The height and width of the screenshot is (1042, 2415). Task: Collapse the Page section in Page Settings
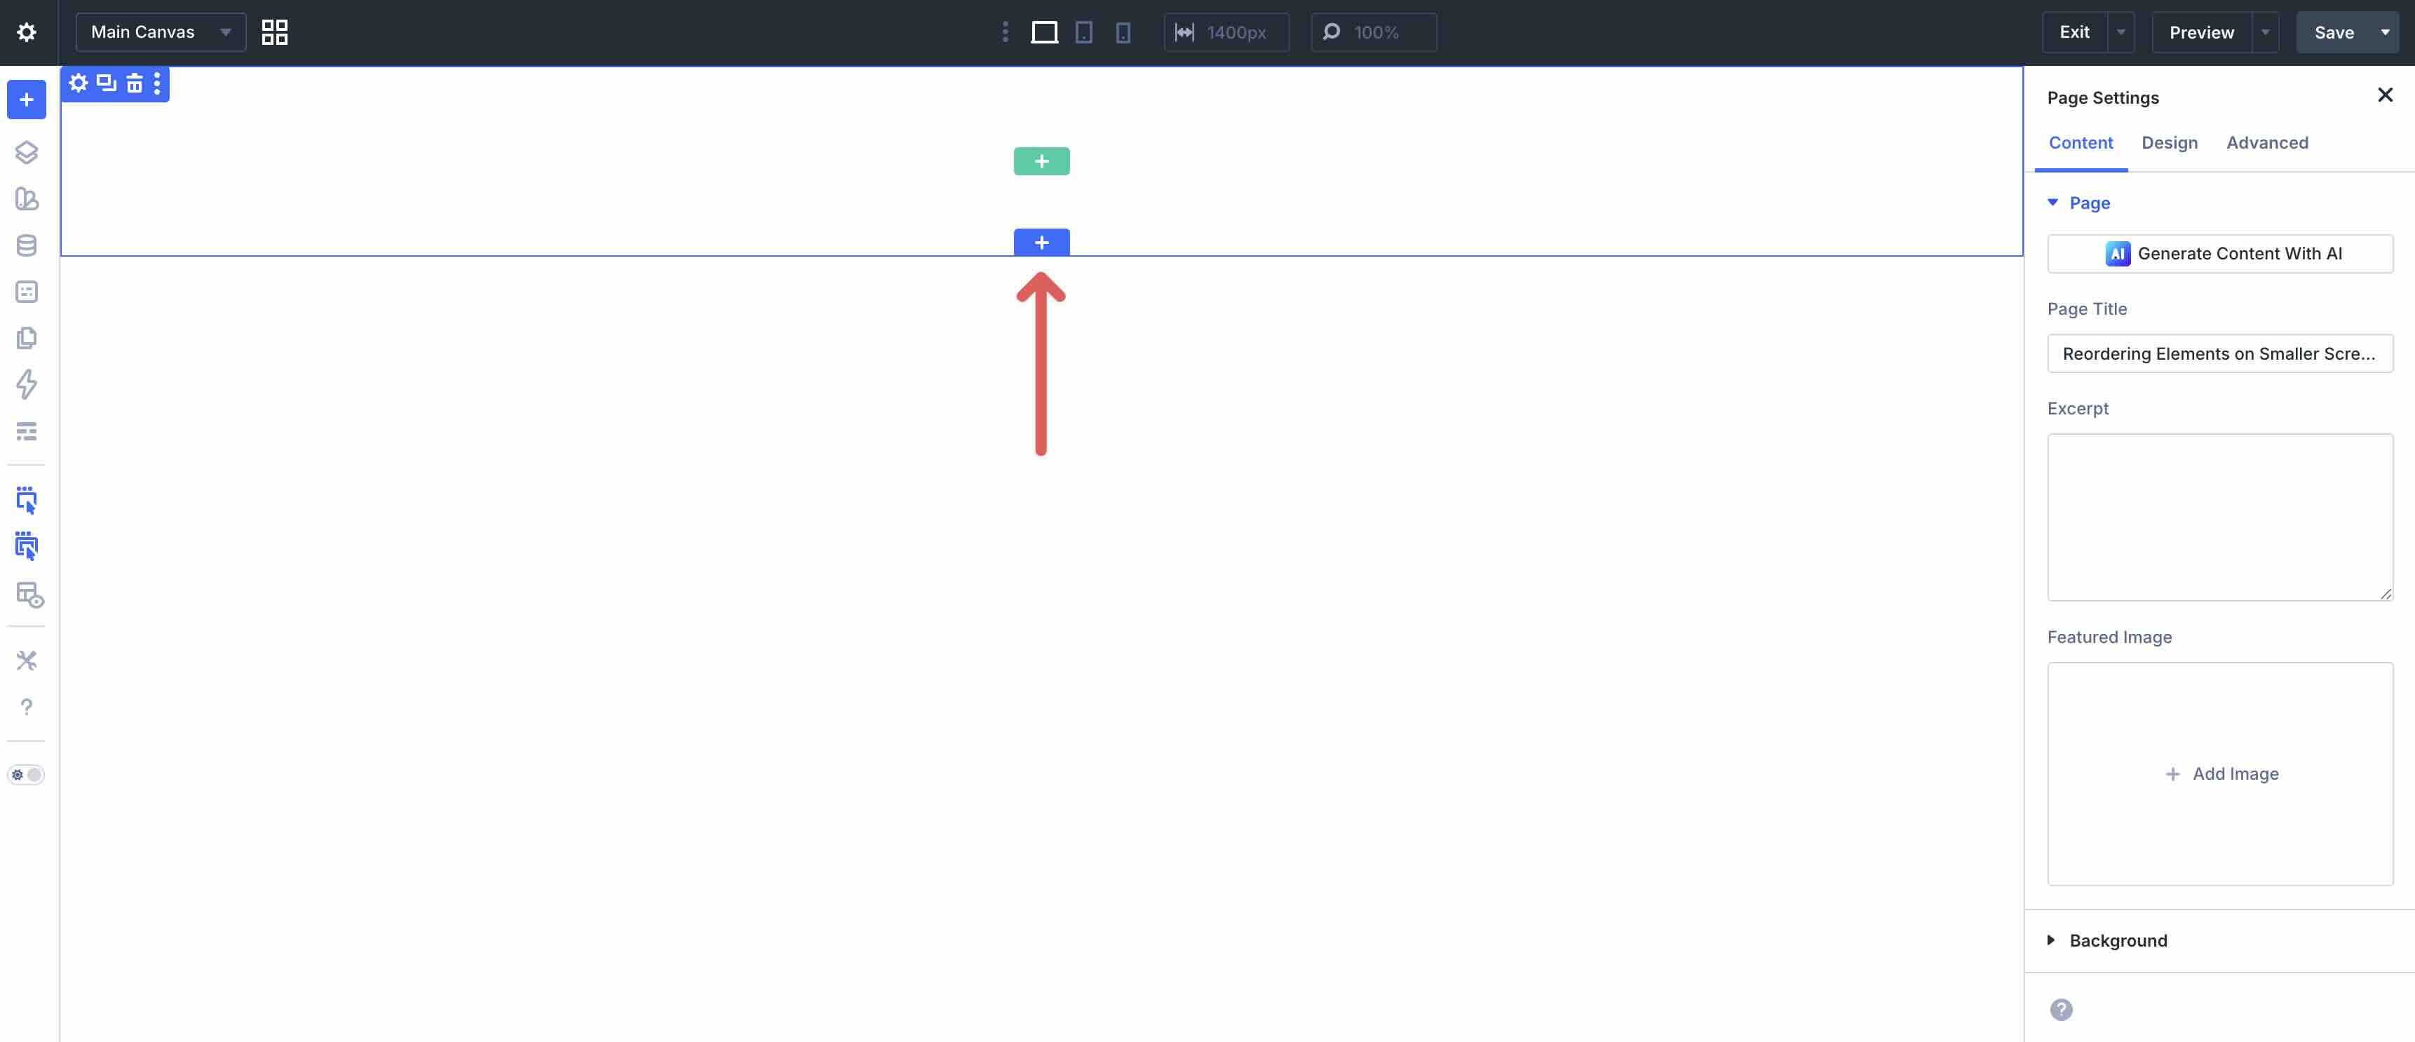(2090, 203)
